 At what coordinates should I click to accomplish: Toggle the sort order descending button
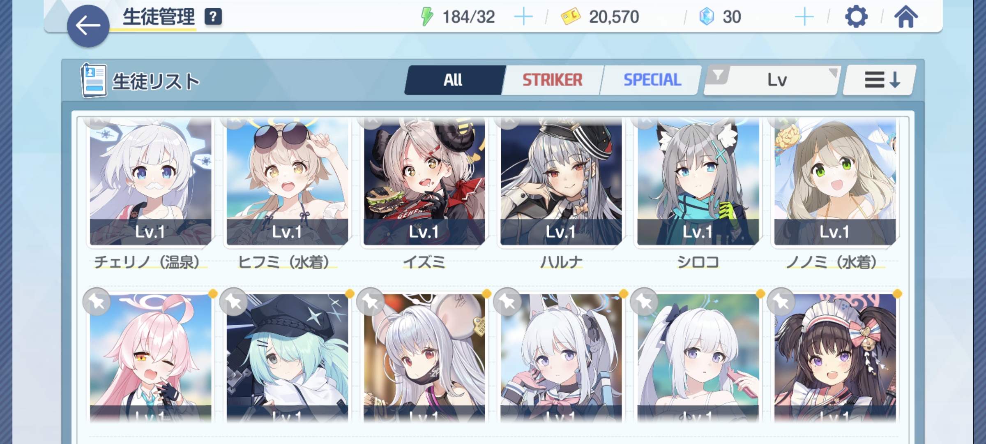(x=880, y=80)
